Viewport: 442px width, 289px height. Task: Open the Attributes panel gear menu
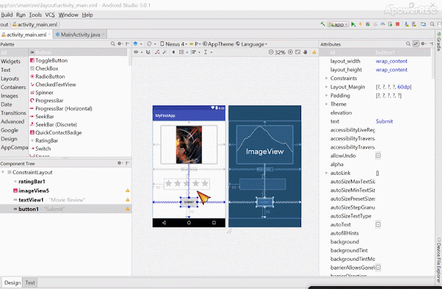coord(423,44)
